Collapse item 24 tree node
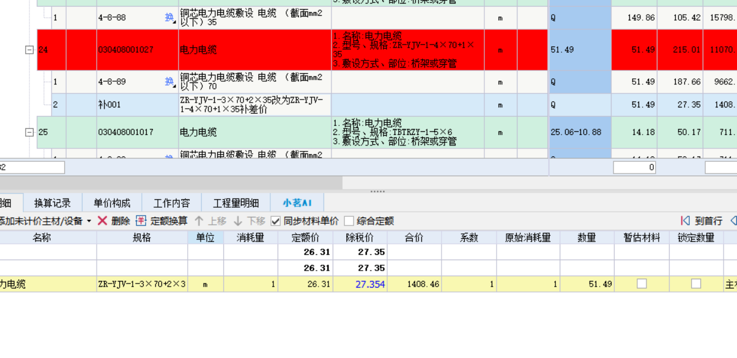This screenshot has height=358, width=737. tap(29, 49)
